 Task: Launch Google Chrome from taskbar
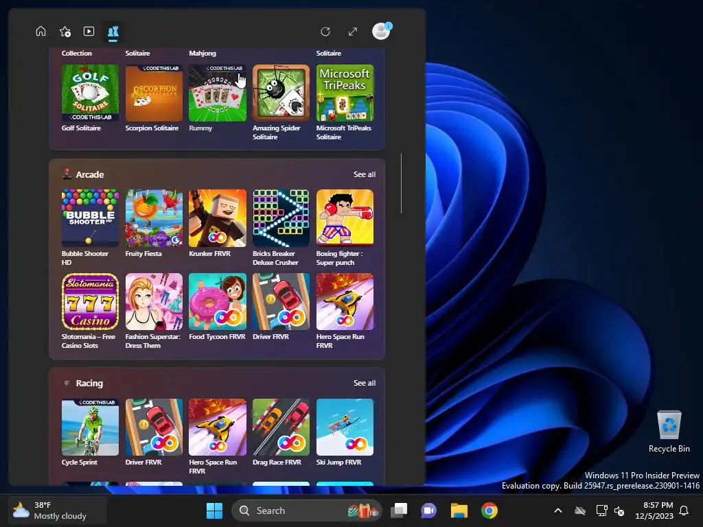pyautogui.click(x=489, y=511)
